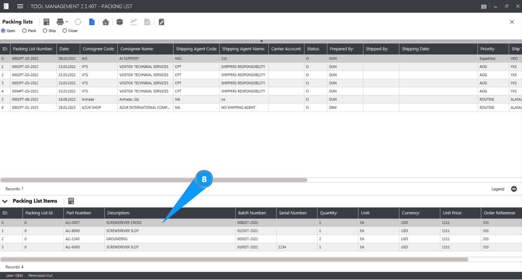Create a new packing list document

coord(92,22)
